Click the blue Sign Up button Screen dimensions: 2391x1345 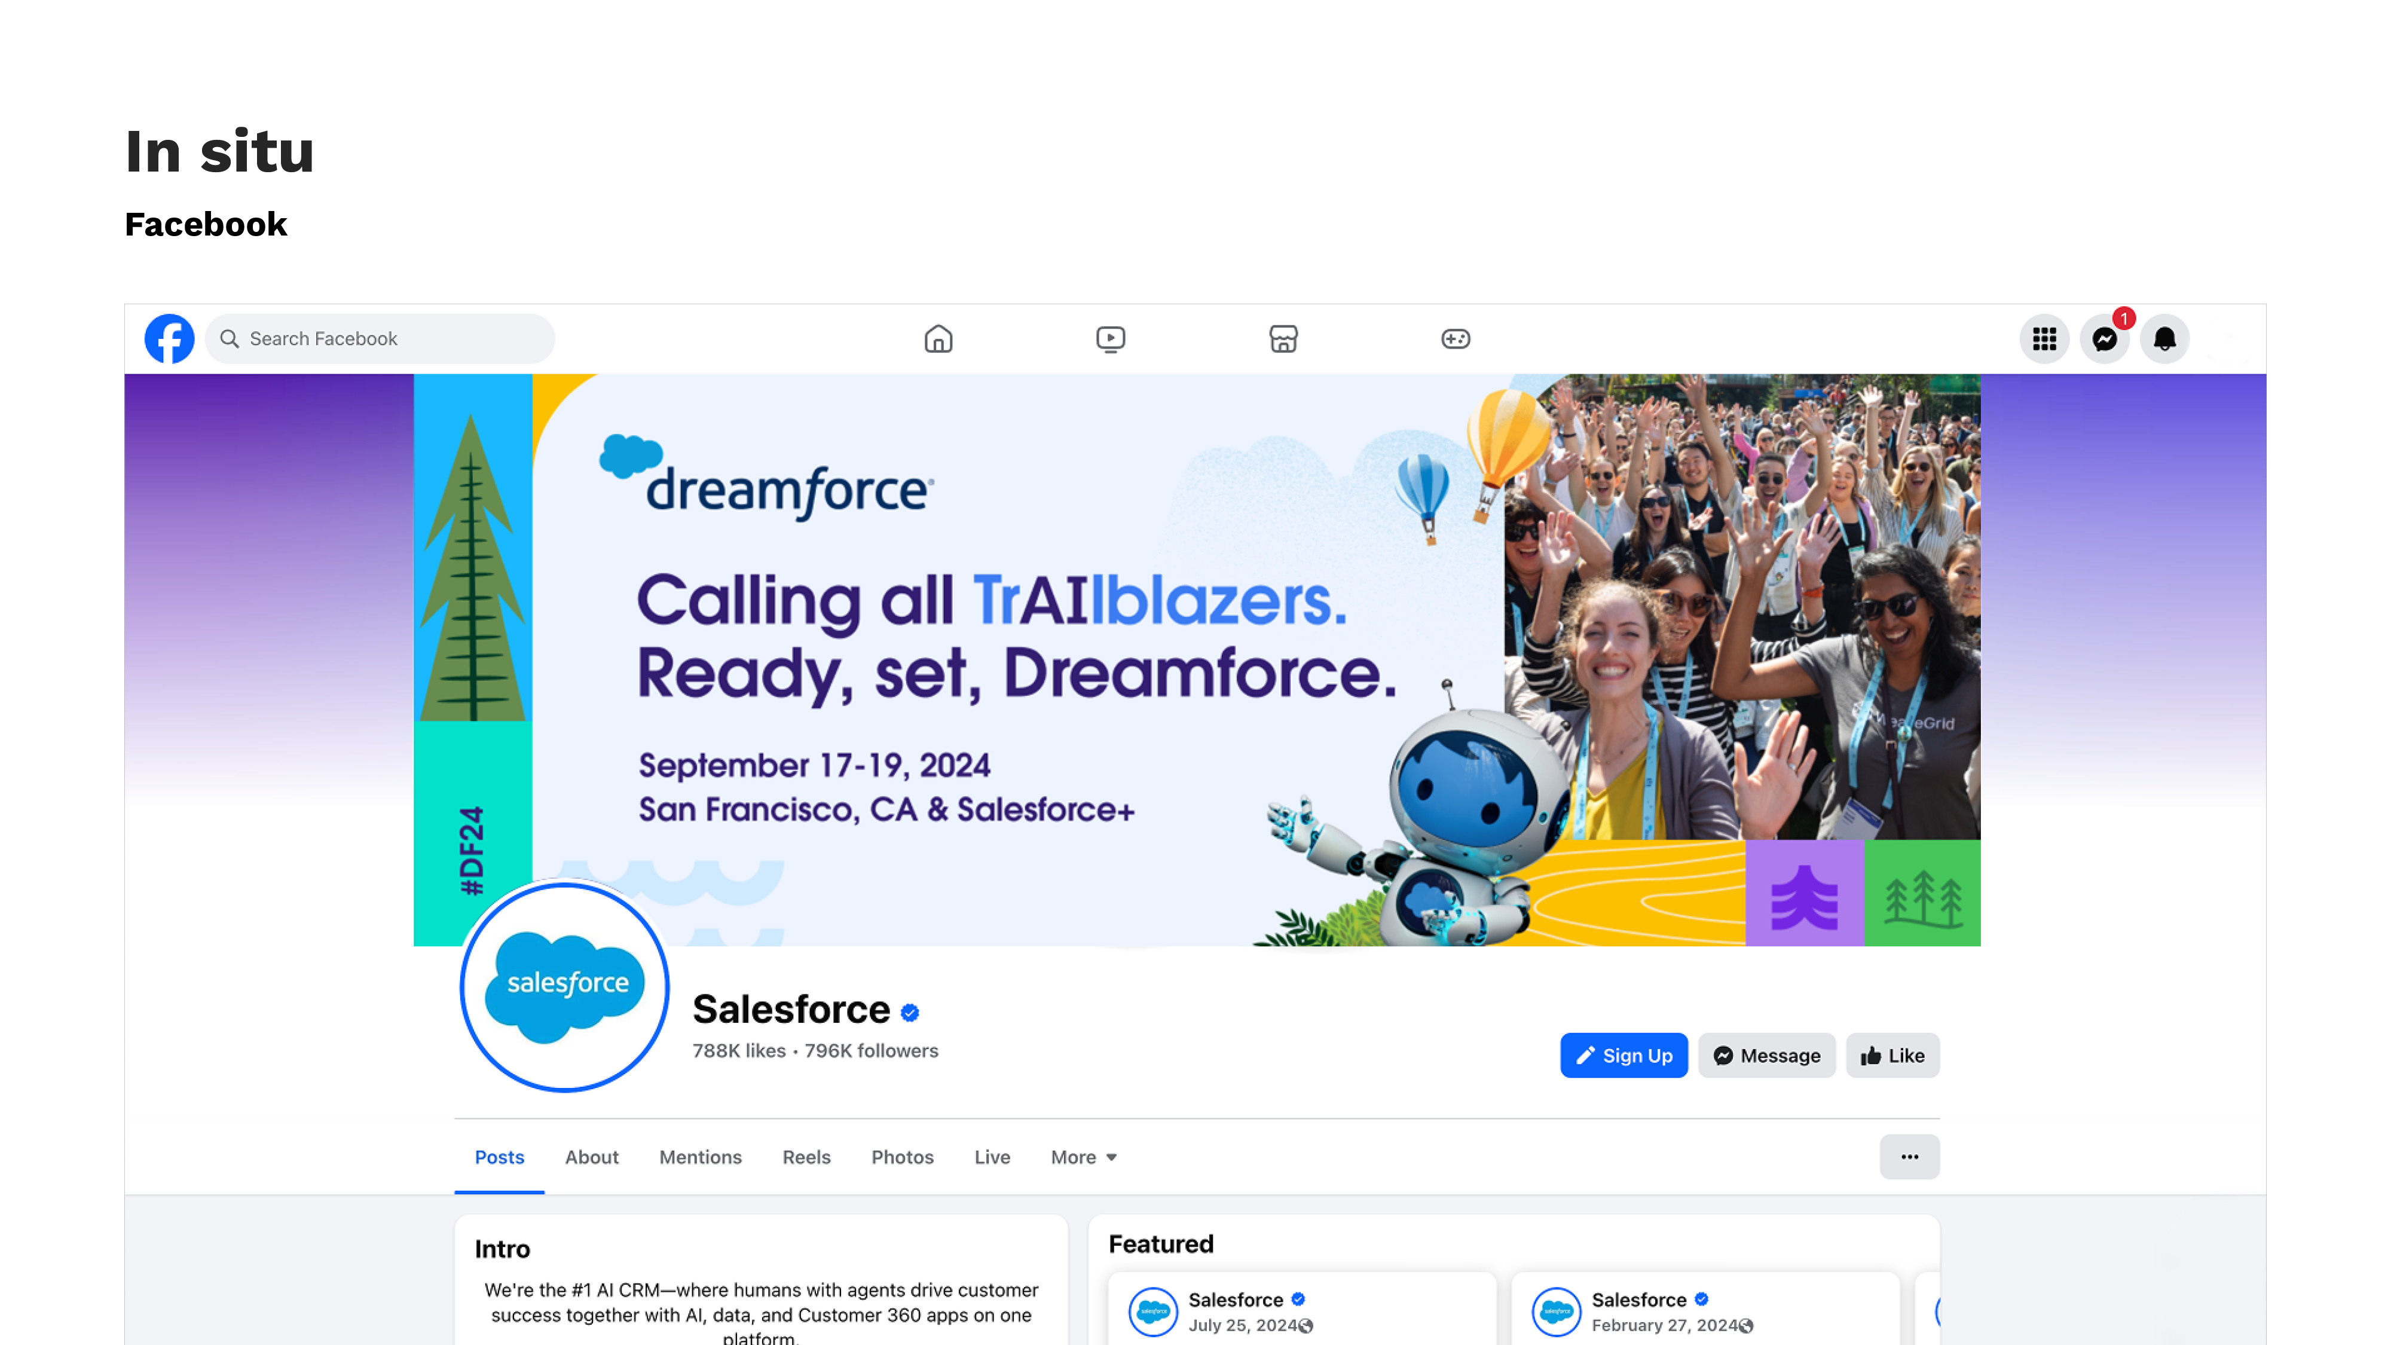click(x=1623, y=1056)
